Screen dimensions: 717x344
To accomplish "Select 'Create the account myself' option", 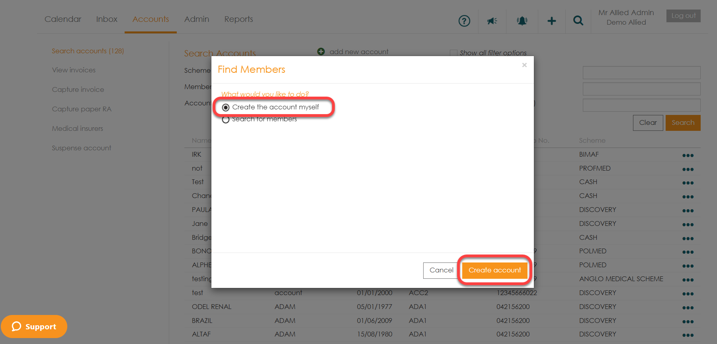I will pyautogui.click(x=226, y=107).
